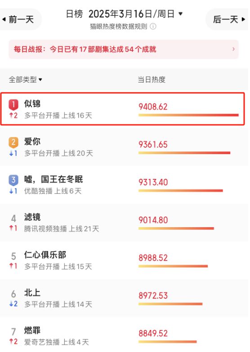Click the up-arrow rank change under 似锦's badge
The height and width of the screenshot is (352, 250).
[13, 116]
